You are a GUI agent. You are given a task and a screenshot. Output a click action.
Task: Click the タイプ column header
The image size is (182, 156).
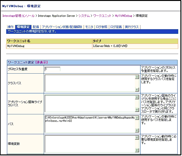tap(135, 41)
